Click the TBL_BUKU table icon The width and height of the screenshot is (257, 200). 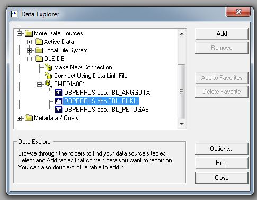pos(58,101)
